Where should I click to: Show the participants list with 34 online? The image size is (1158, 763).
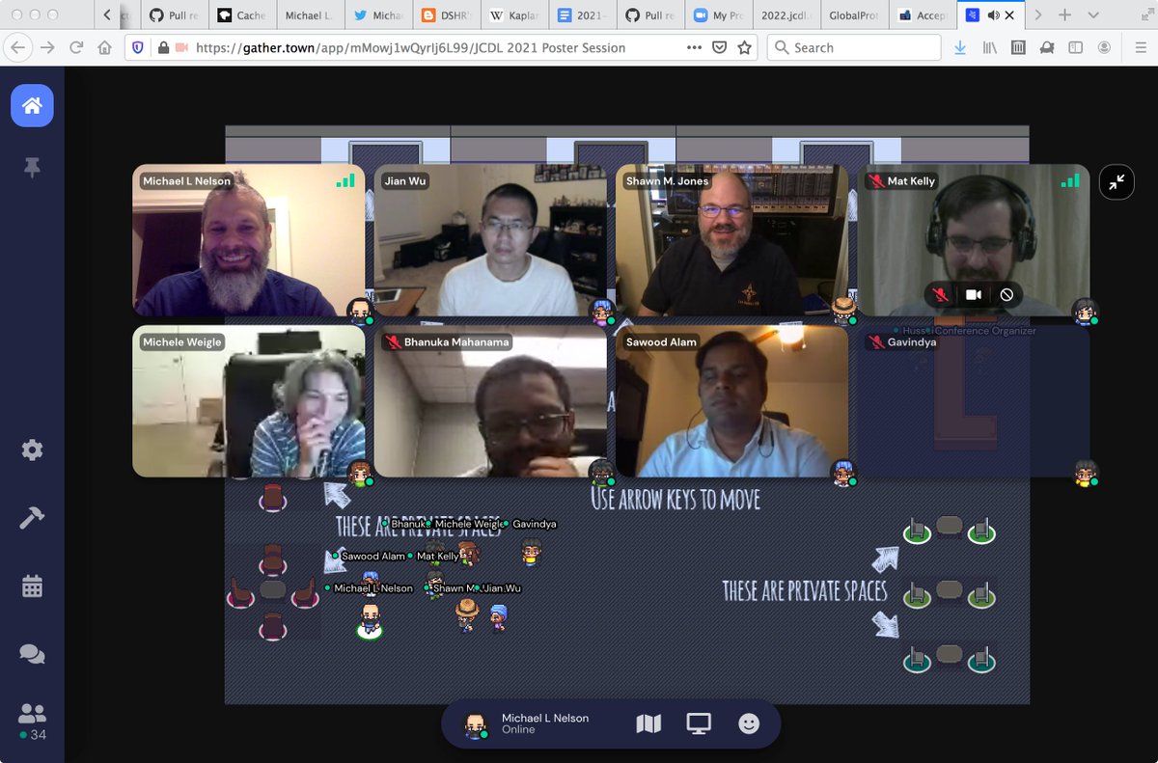pyautogui.click(x=32, y=722)
